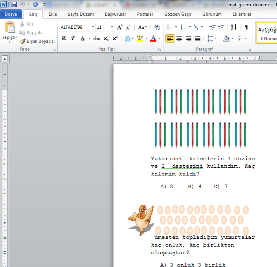Toggle bold formatting (K button)

click(x=64, y=38)
